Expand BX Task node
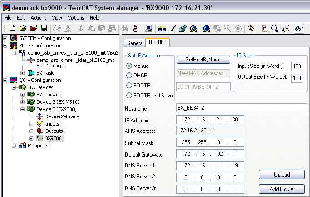The height and width of the screenshot is (197, 310). (23, 73)
